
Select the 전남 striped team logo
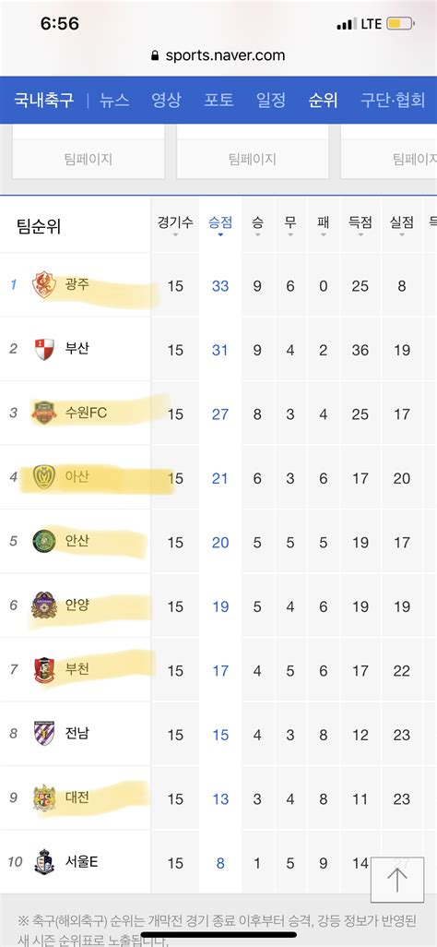pos(44,734)
